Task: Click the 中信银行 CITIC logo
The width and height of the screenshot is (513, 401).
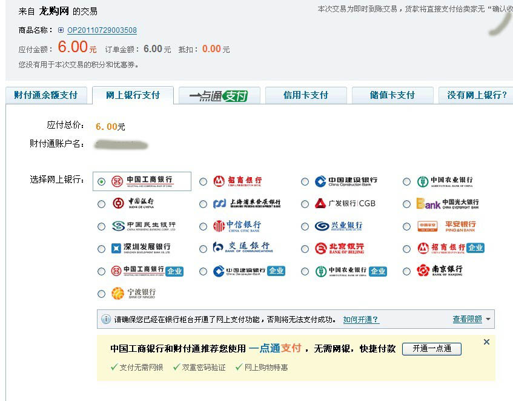Action: click(237, 226)
